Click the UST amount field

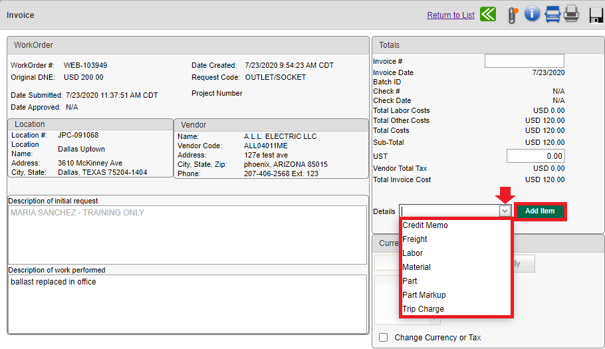point(536,156)
